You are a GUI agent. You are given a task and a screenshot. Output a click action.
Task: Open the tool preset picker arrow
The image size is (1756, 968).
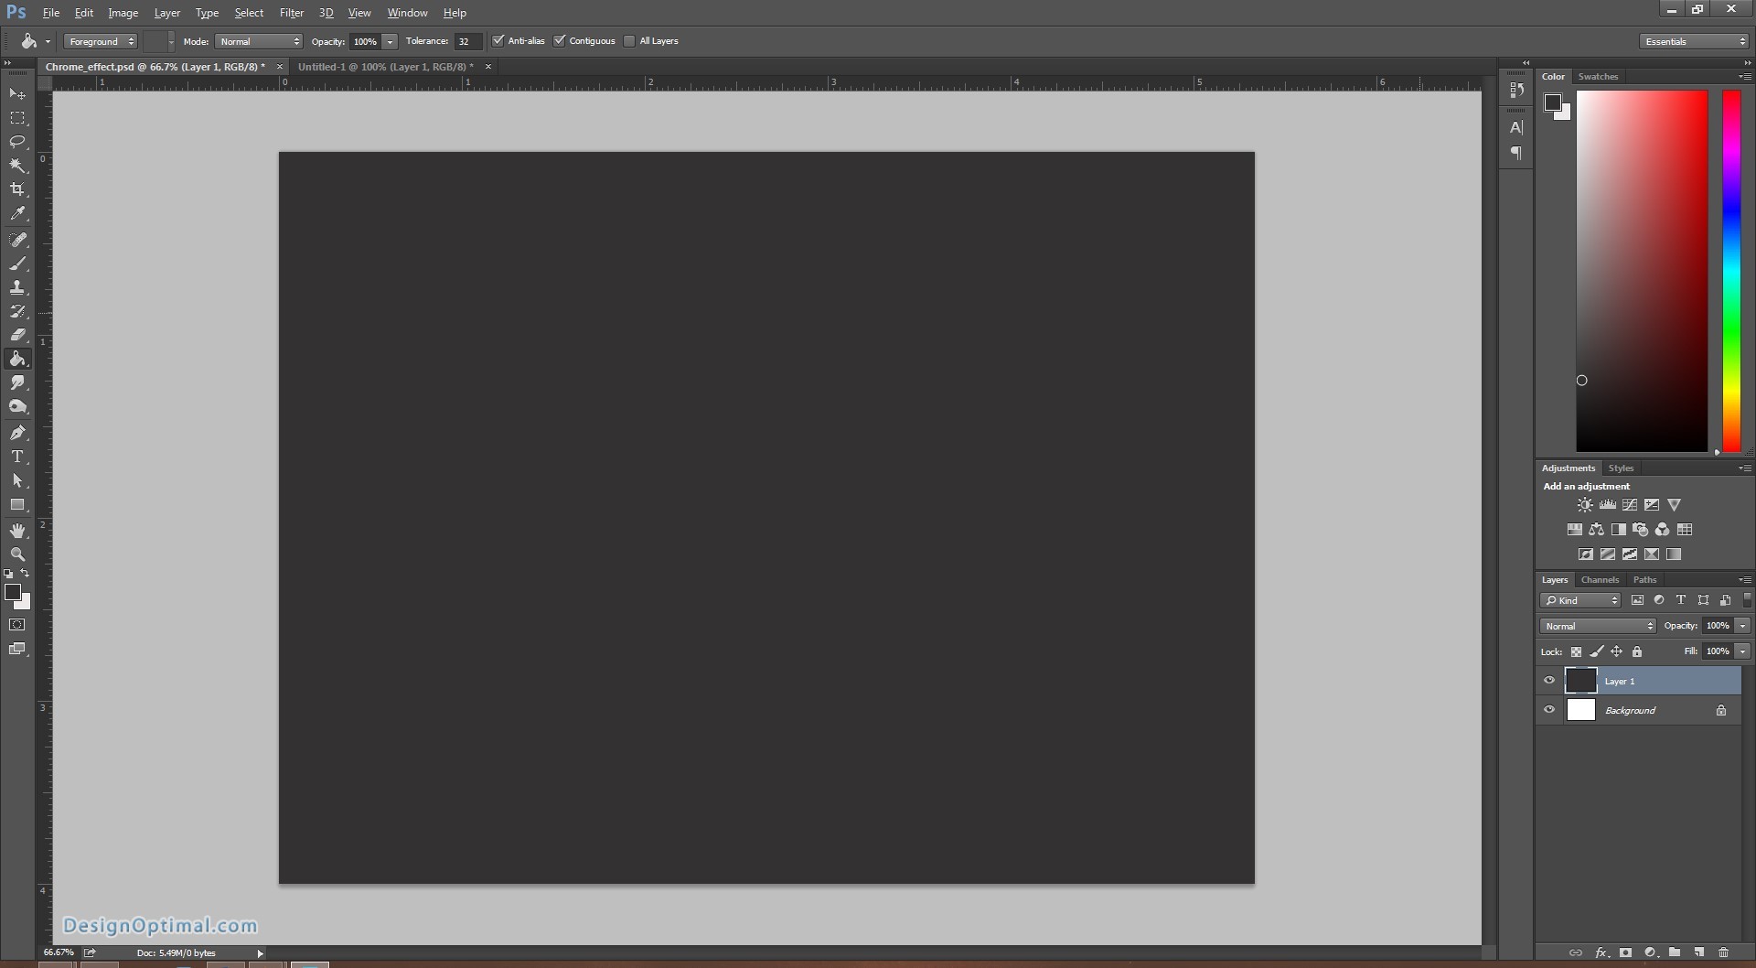(x=48, y=41)
